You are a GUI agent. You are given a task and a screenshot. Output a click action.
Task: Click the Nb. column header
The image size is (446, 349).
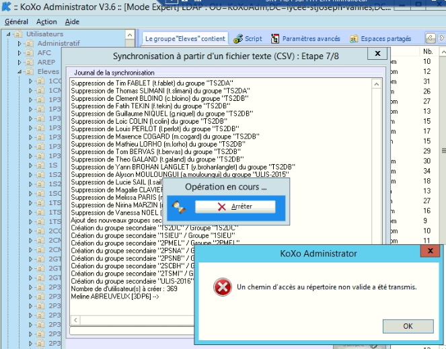pyautogui.click(x=428, y=52)
